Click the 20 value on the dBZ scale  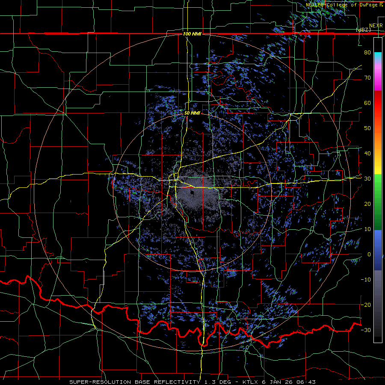[367, 204]
